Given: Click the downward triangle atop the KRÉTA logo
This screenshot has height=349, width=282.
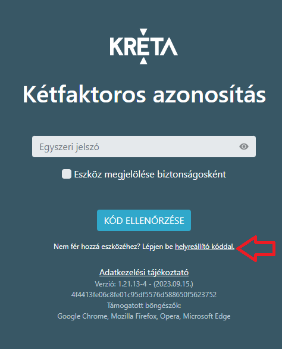Looking at the screenshot, I should pyautogui.click(x=143, y=32).
